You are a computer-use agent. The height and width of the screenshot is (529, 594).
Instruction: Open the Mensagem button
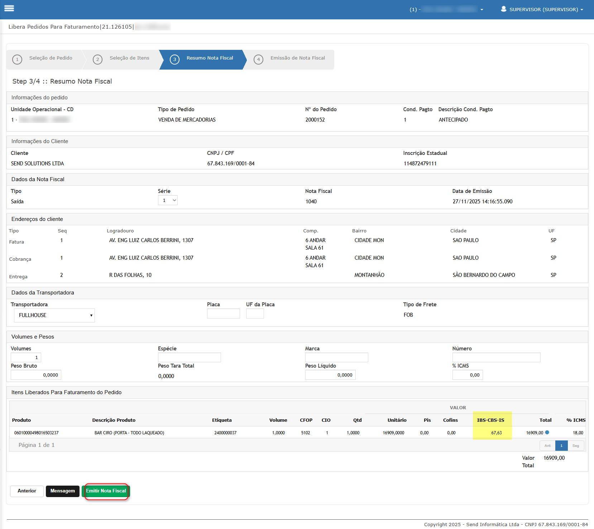63,491
